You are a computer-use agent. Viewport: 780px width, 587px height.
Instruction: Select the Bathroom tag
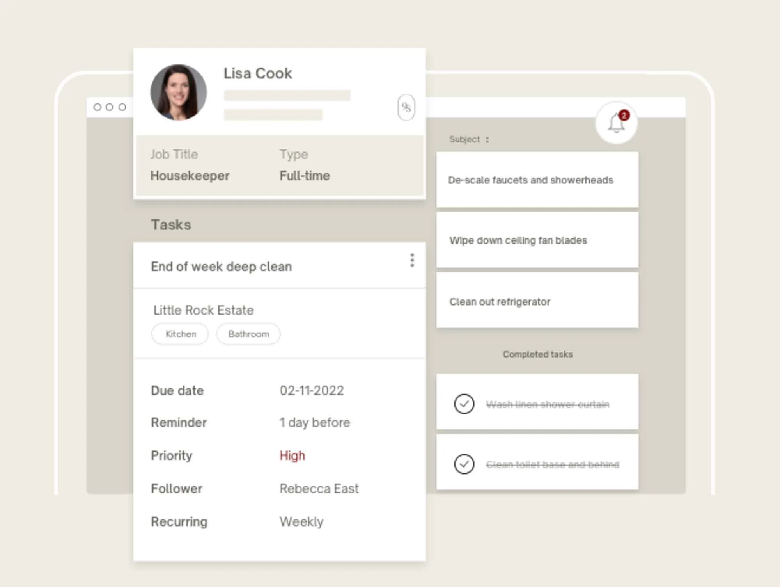[x=248, y=334]
